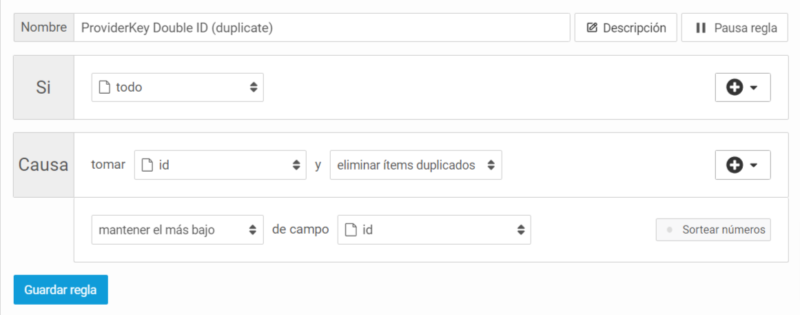Open the tomar id field dropdown
This screenshot has width=800, height=315.
[x=220, y=165]
